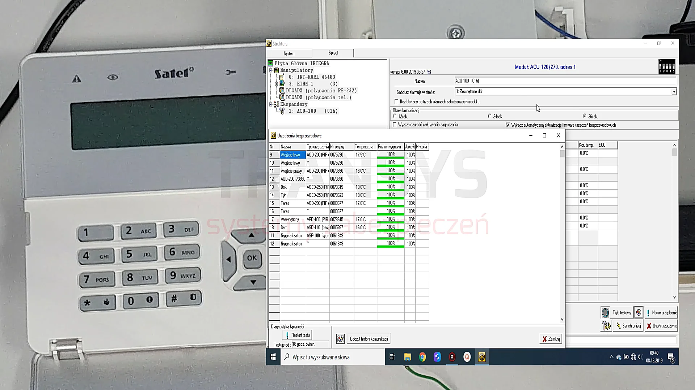695x390 pixels.
Task: Expand the ETHM-1 tree node
Action: pyautogui.click(x=277, y=84)
